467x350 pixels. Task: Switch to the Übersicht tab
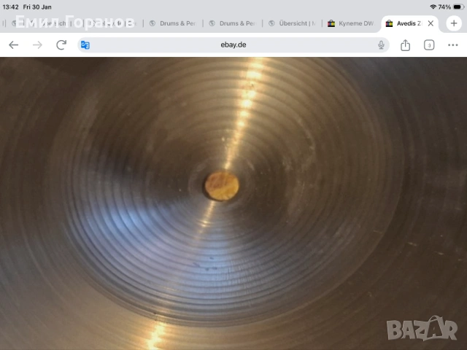pyautogui.click(x=292, y=23)
